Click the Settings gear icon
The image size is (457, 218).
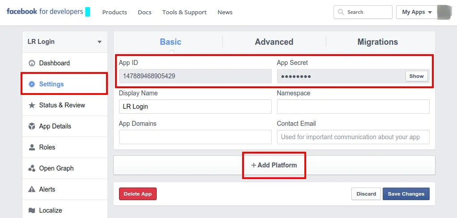click(x=31, y=84)
